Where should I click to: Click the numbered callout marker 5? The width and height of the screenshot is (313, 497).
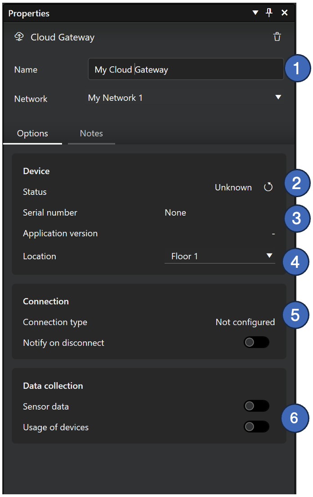[295, 315]
